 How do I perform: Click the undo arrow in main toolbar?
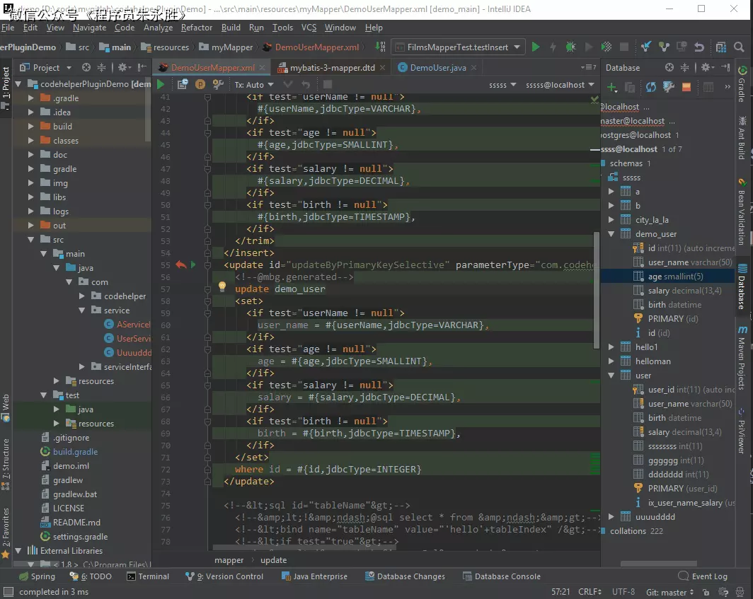click(x=699, y=47)
